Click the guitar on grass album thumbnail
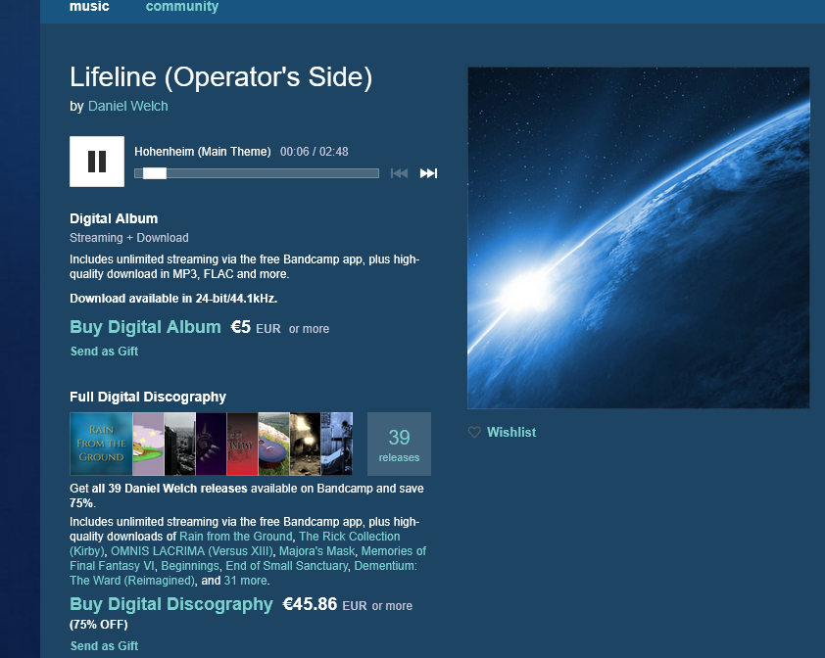825x658 pixels. [x=273, y=444]
